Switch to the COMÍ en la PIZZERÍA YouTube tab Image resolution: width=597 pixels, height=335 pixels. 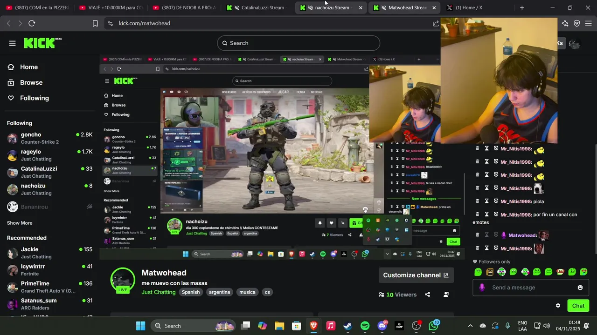point(37,8)
